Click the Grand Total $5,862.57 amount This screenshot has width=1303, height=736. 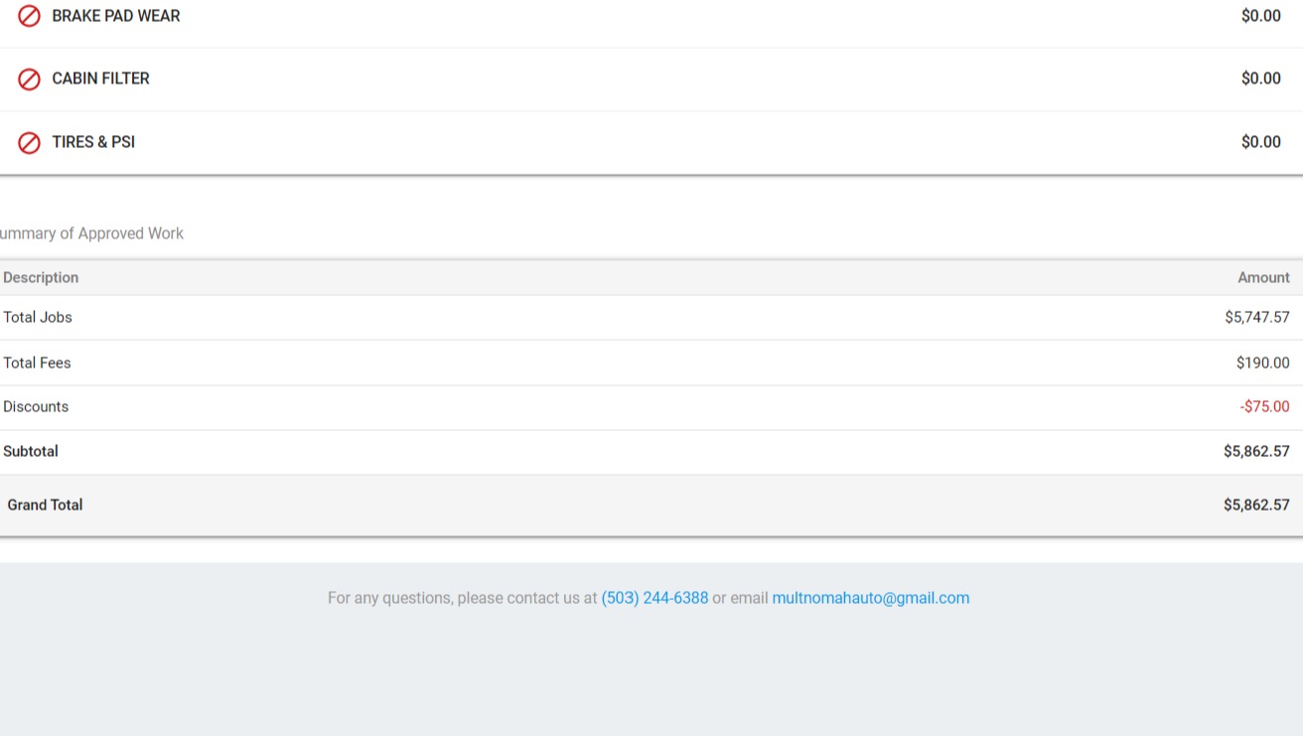(1256, 506)
